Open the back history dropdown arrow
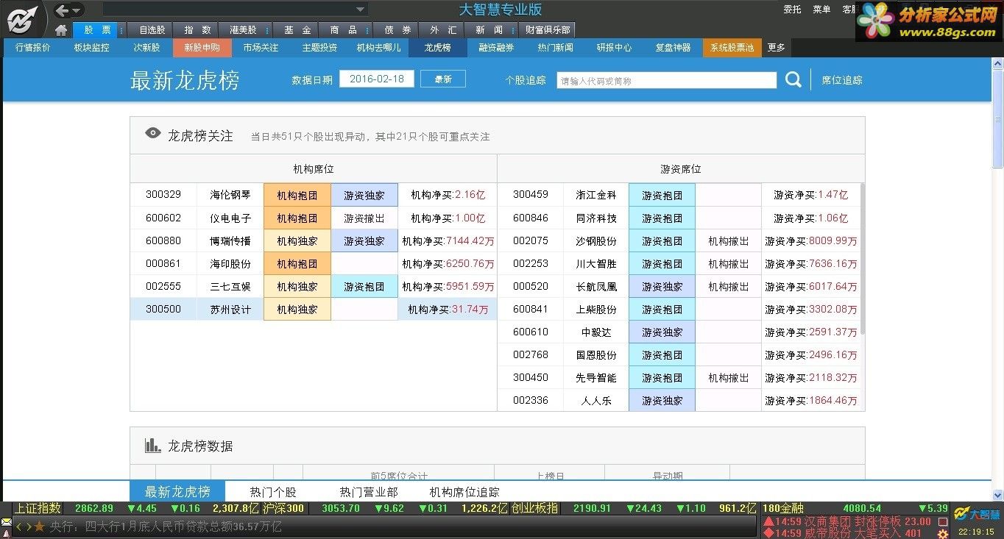 77,10
